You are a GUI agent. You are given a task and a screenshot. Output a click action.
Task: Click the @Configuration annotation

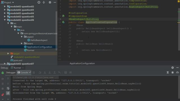point(78,13)
